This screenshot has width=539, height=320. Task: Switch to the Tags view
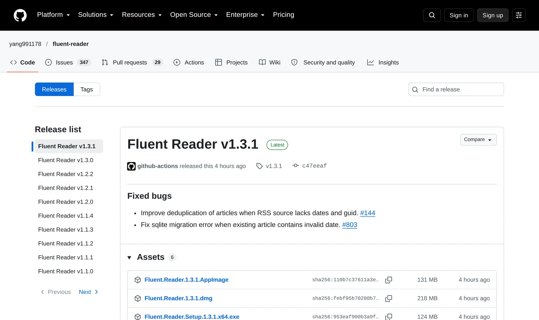87,89
